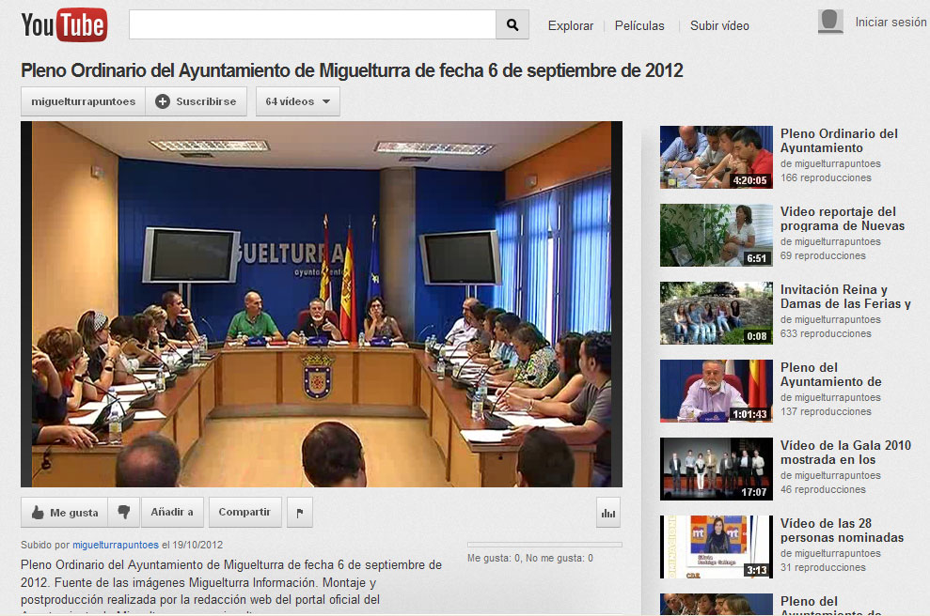The height and width of the screenshot is (616, 930).
Task: Click the YouTube logo
Action: coord(64,25)
